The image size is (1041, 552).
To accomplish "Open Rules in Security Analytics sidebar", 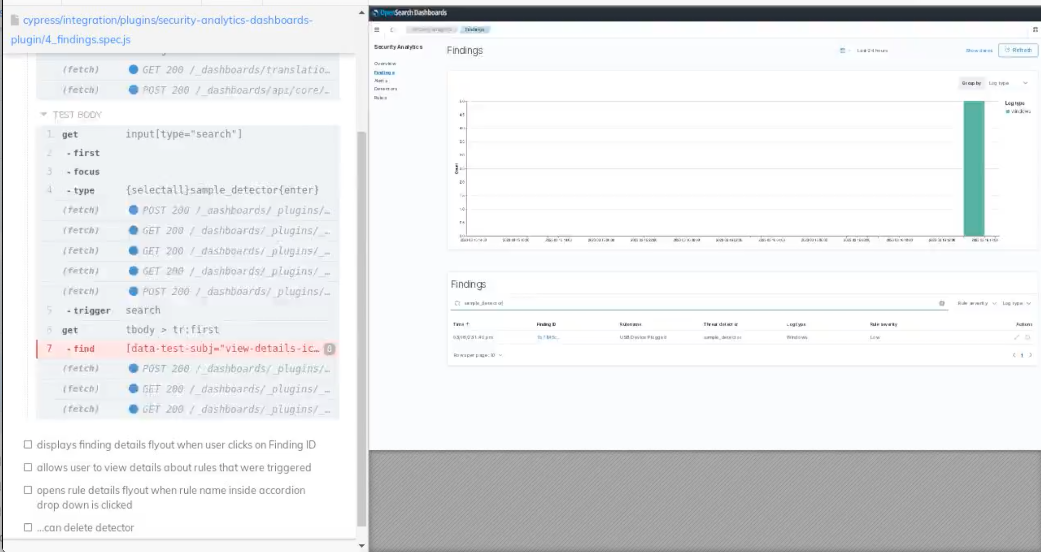I will click(380, 98).
